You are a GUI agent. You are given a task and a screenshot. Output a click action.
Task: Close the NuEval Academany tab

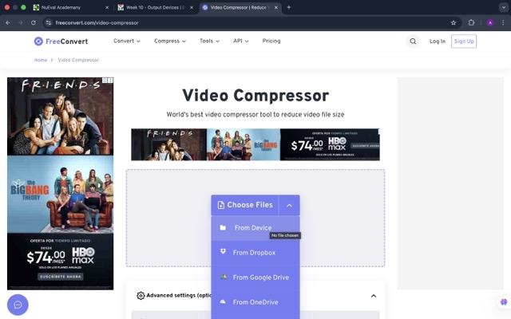pos(107,7)
